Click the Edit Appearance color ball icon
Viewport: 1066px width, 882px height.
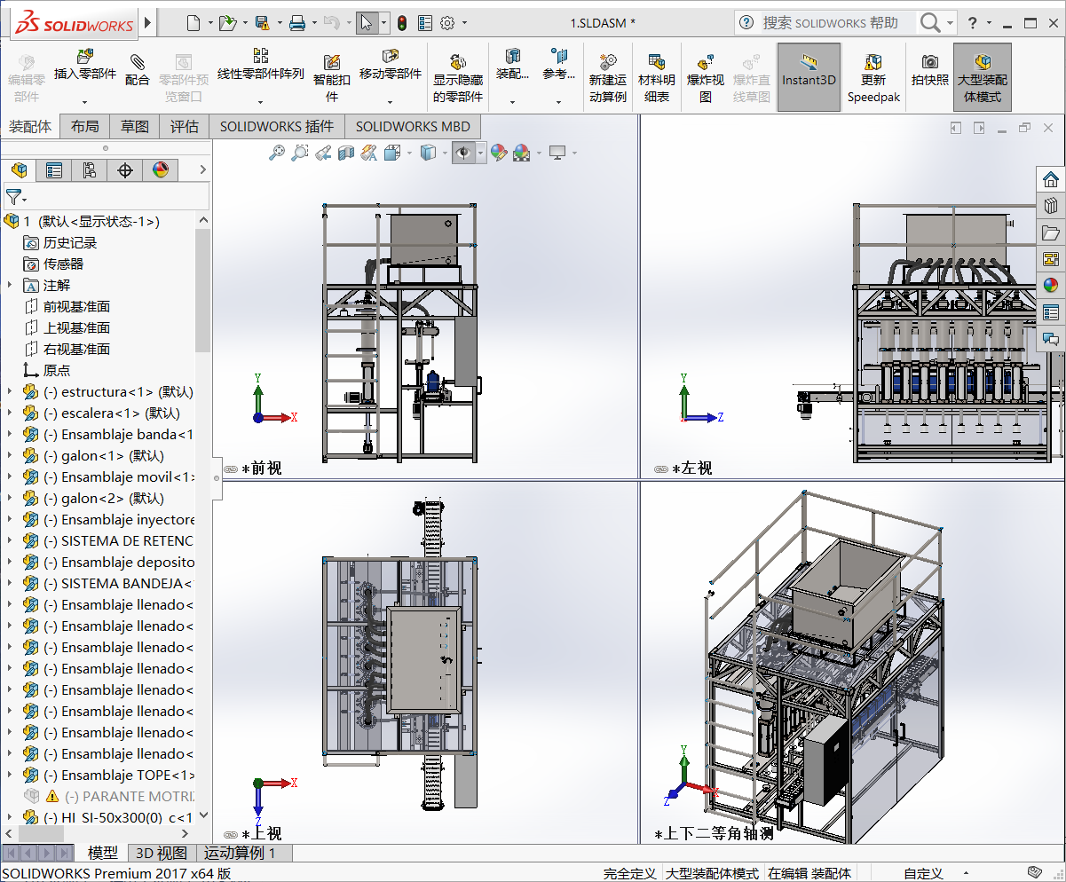click(x=499, y=153)
